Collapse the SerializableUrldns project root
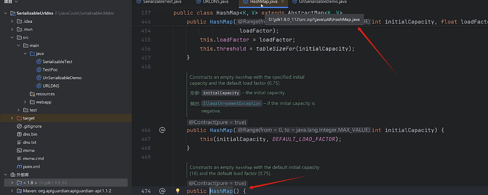This screenshot has height=195, width=488. click(5, 13)
